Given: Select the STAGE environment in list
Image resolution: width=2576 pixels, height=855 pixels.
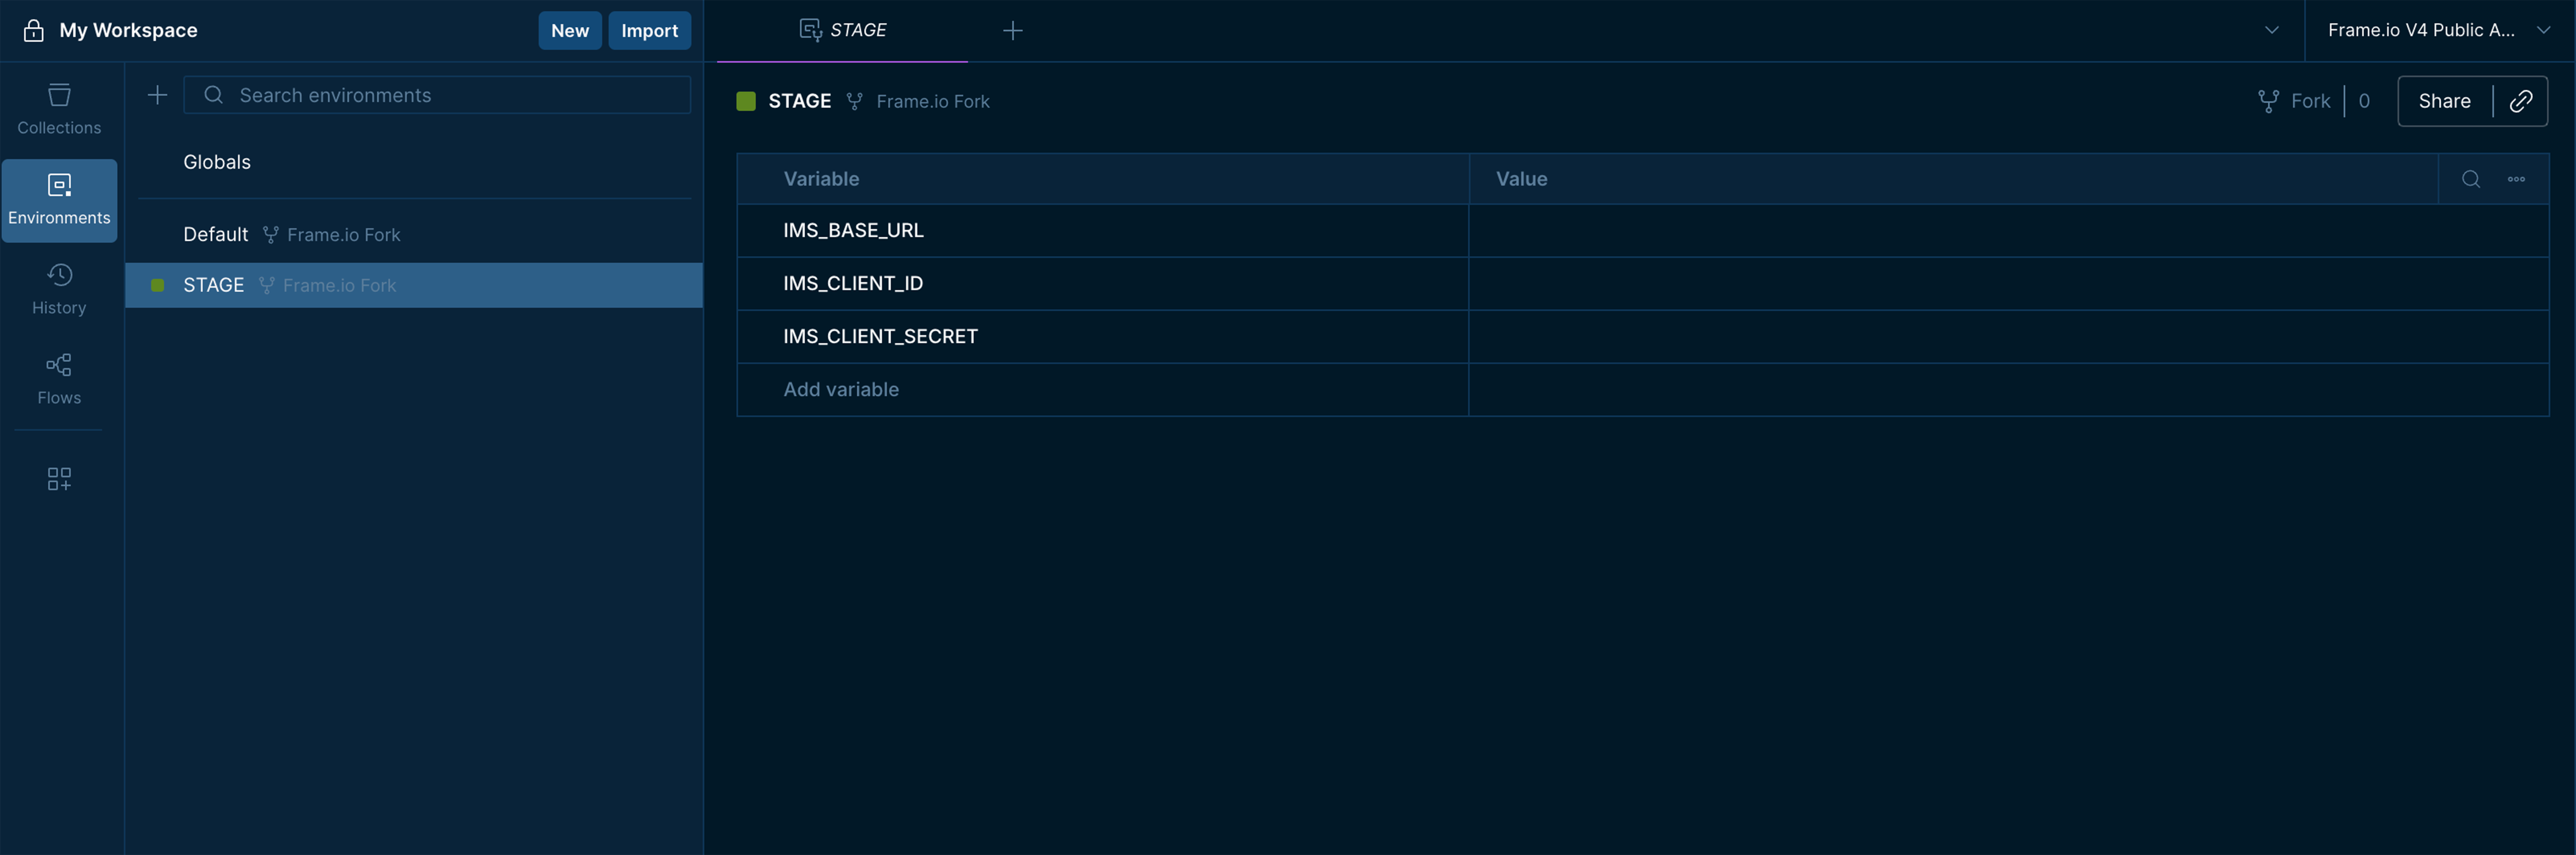Looking at the screenshot, I should [414, 285].
